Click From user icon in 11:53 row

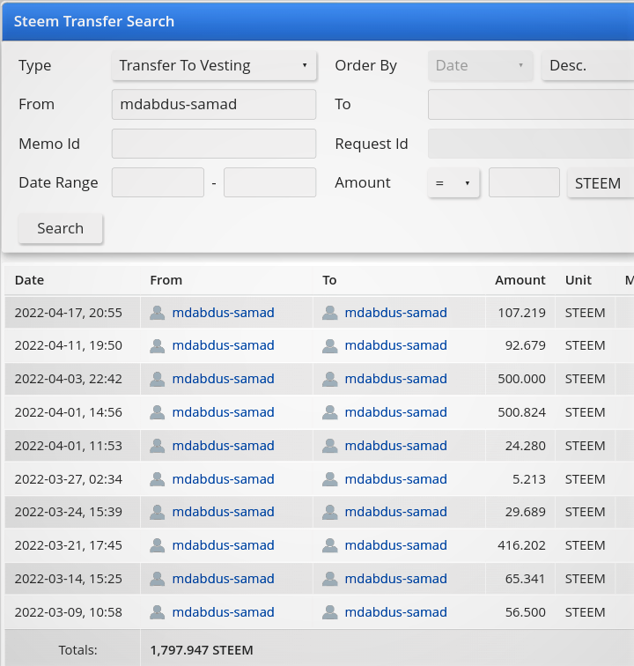[157, 446]
